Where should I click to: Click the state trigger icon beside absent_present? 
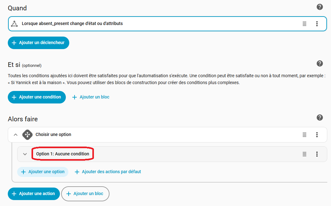(x=14, y=24)
